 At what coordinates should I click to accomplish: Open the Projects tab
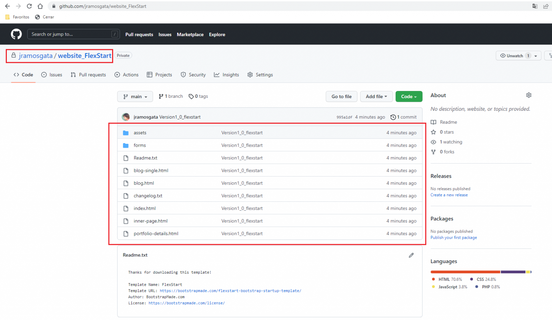[160, 75]
